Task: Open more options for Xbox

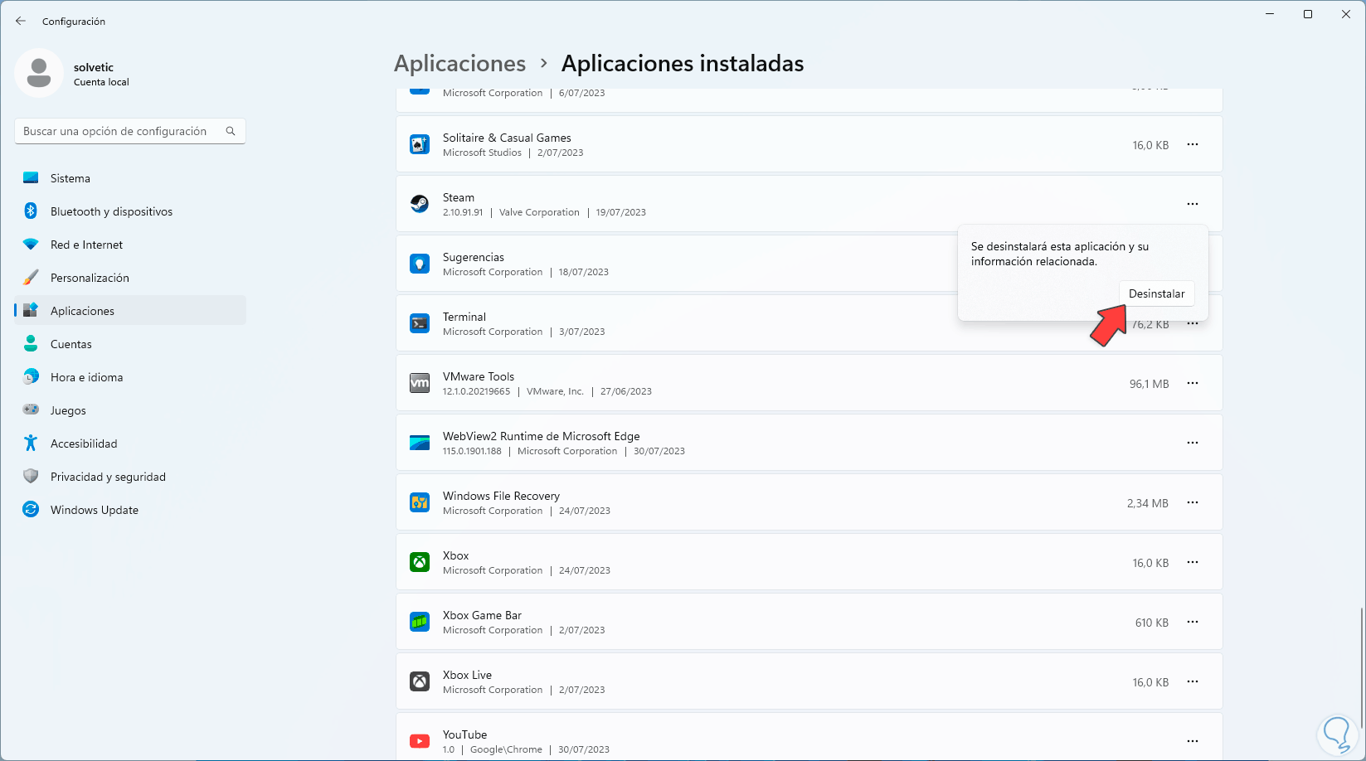Action: click(x=1193, y=562)
